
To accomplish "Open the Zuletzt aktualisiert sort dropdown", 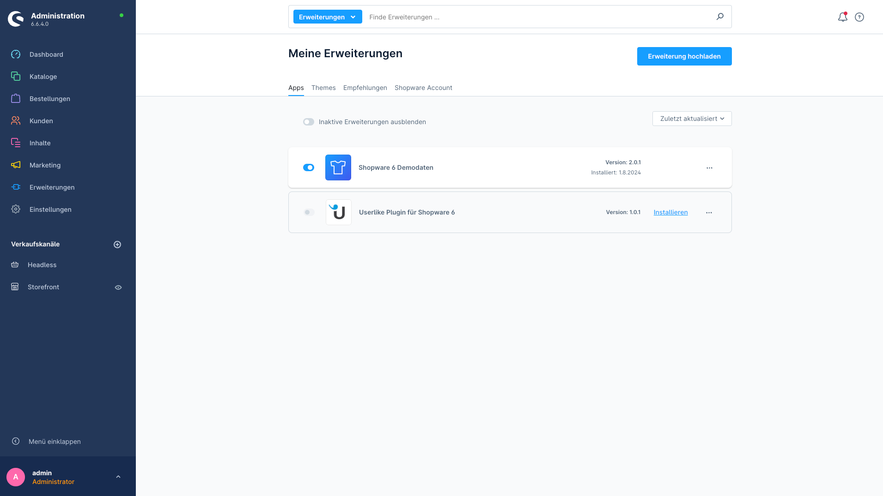I will click(692, 119).
